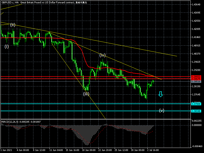Viewport: 204px width, 153px height.
Task: Click the 1 Jun 2021 date label
Action: tap(6, 150)
